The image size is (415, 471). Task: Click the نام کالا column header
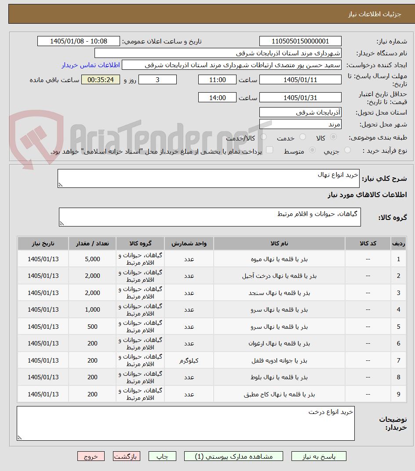(x=279, y=243)
